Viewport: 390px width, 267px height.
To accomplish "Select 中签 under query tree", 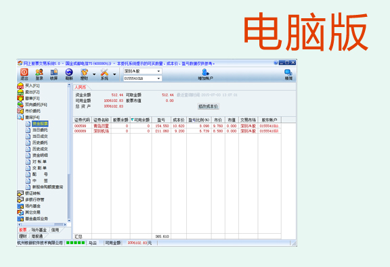I will pyautogui.click(x=40, y=180).
